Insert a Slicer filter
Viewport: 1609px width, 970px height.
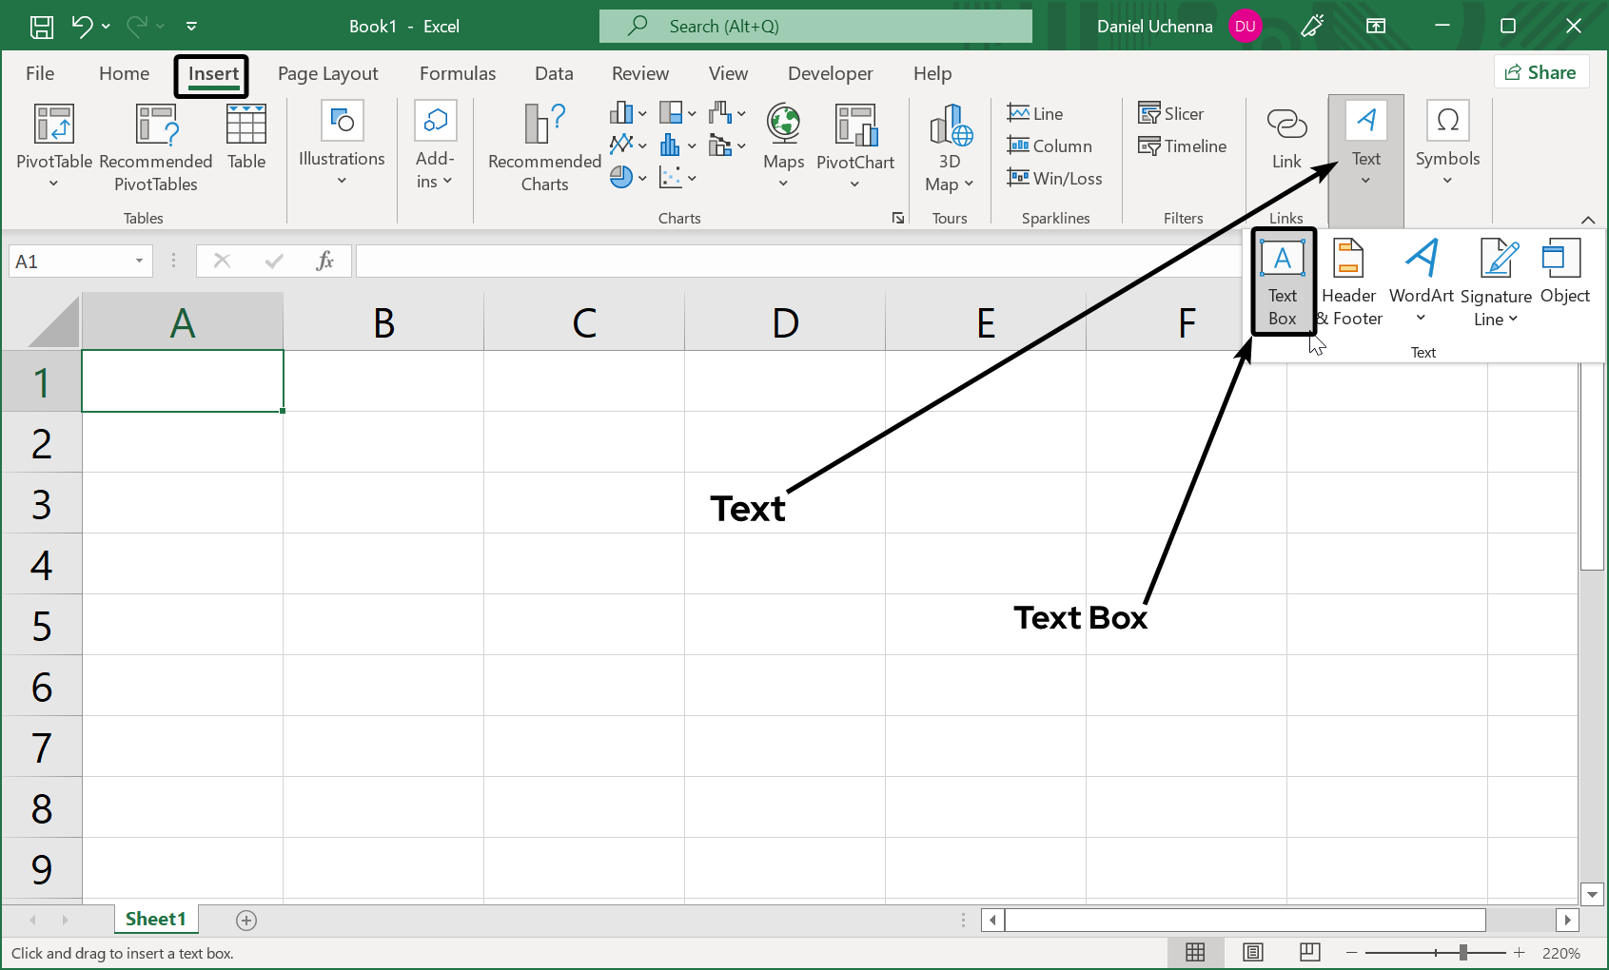click(1171, 113)
